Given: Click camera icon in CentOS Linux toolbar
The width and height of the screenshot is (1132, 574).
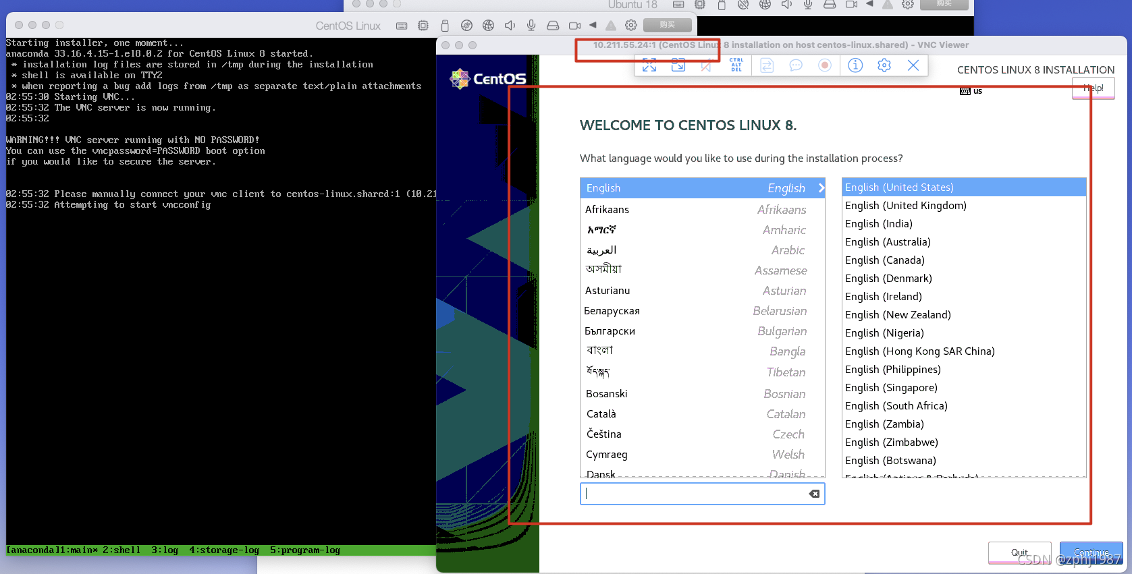Looking at the screenshot, I should coord(574,26).
